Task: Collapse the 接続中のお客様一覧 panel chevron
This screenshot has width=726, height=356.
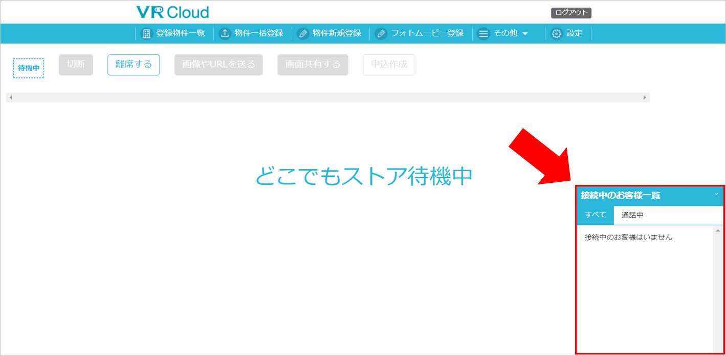Action: tap(716, 195)
